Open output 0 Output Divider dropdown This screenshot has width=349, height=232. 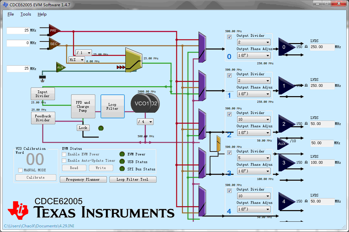pos(254,42)
